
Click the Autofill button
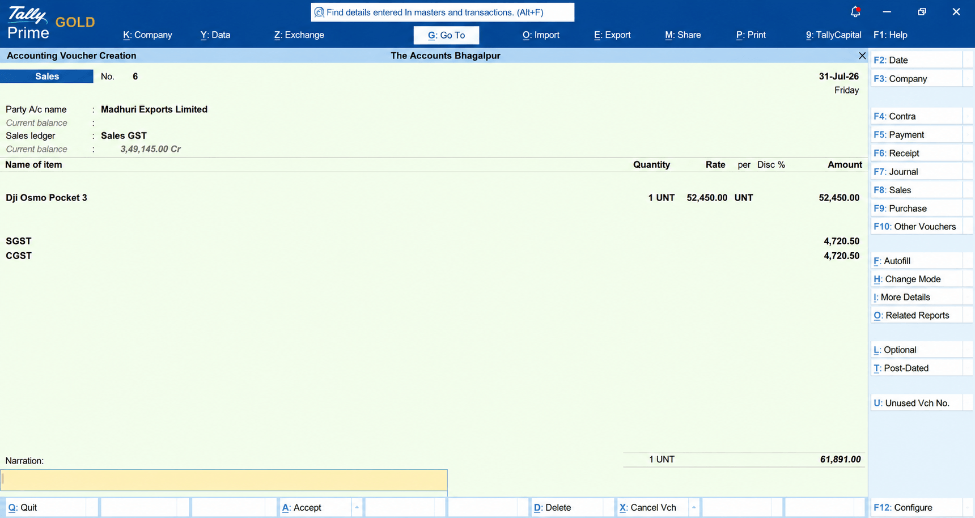(x=917, y=261)
